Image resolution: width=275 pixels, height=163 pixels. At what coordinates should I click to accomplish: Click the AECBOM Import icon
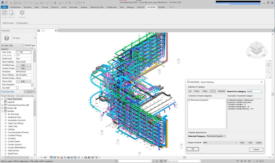point(11,13)
